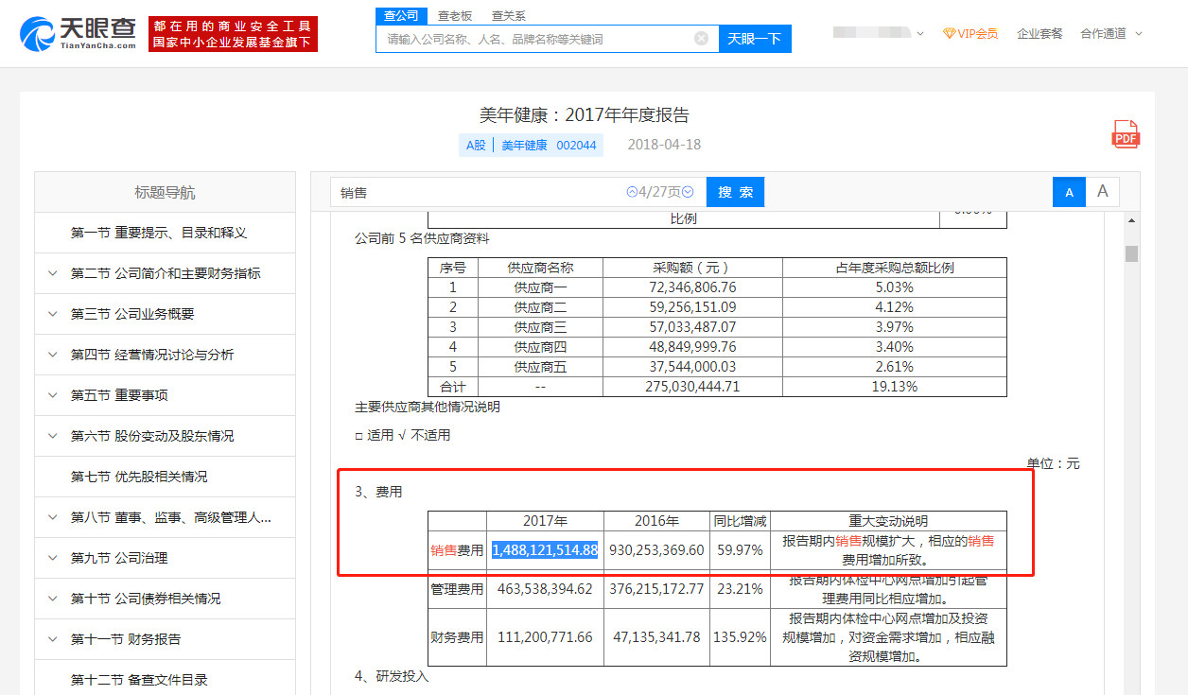Download the report via the PDF icon
This screenshot has height=695, width=1188.
(1126, 134)
